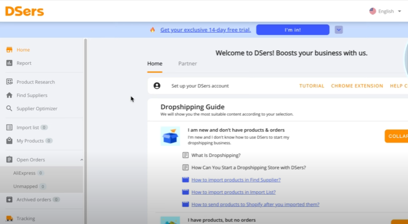Screen dimensions: 408x224
Task: Click the account avatar icon beside Set up
Action: coord(157,86)
